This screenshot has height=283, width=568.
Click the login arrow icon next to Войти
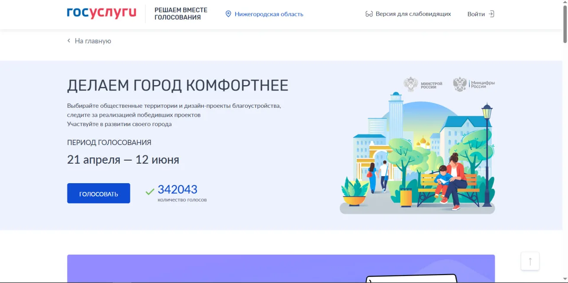coord(491,14)
